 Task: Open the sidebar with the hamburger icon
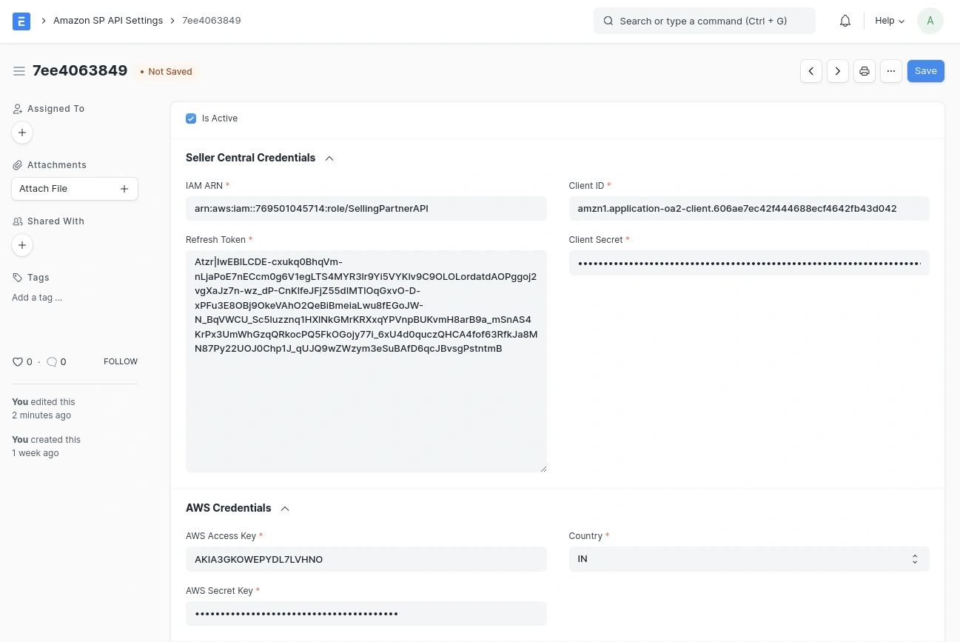tap(19, 70)
